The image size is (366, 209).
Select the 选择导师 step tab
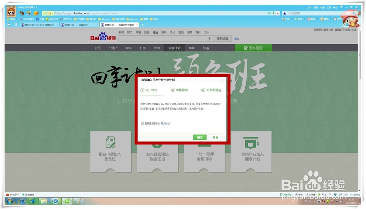point(179,90)
